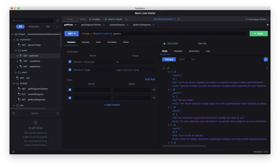Open the Other tab
Viewport: 280px width, 167px height.
(x=126, y=42)
